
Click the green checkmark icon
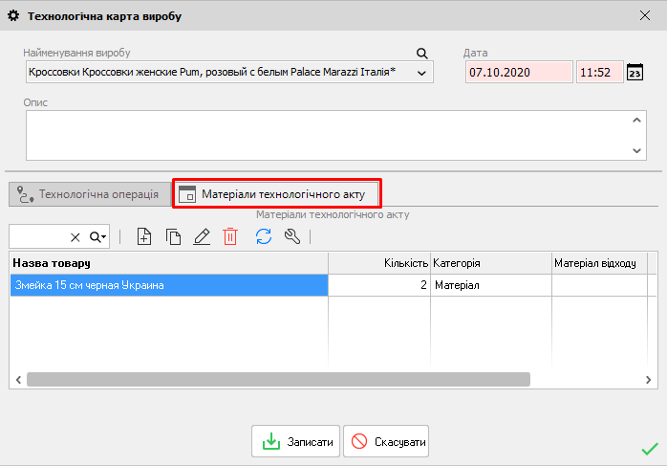(x=649, y=447)
